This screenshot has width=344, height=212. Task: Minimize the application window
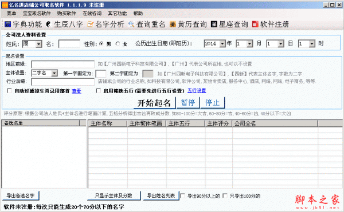pos(326,5)
